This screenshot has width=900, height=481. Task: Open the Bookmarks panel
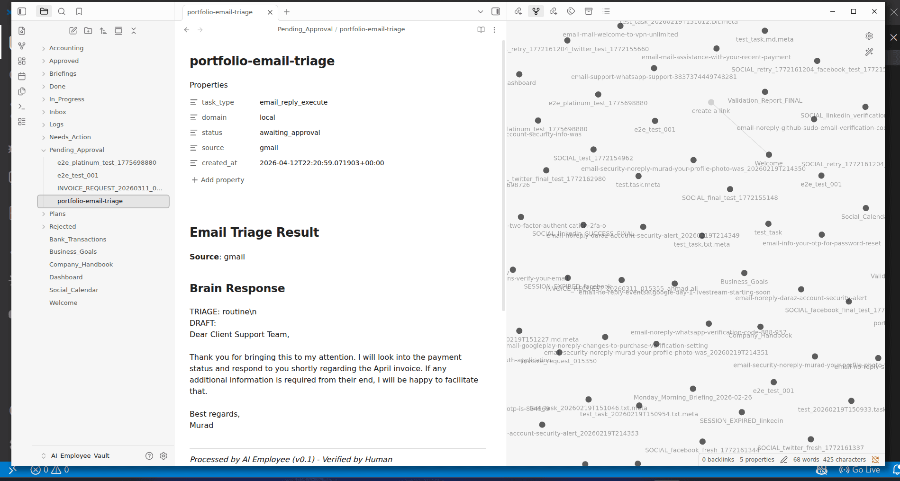coord(79,11)
